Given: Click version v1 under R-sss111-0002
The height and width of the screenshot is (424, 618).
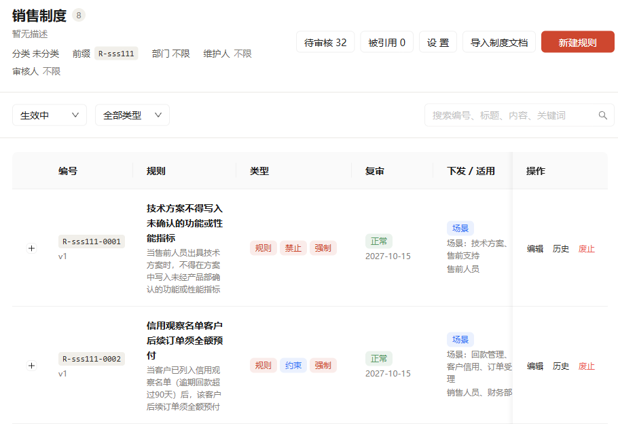Looking at the screenshot, I should pyautogui.click(x=62, y=374).
